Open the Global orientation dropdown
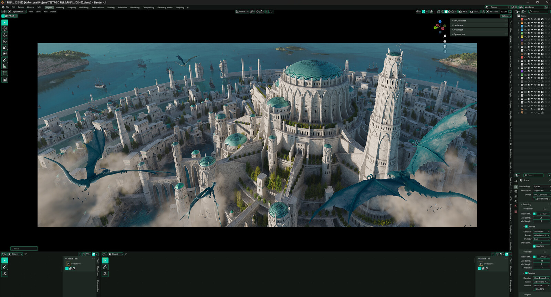Image resolution: width=551 pixels, height=297 pixels. [242, 12]
